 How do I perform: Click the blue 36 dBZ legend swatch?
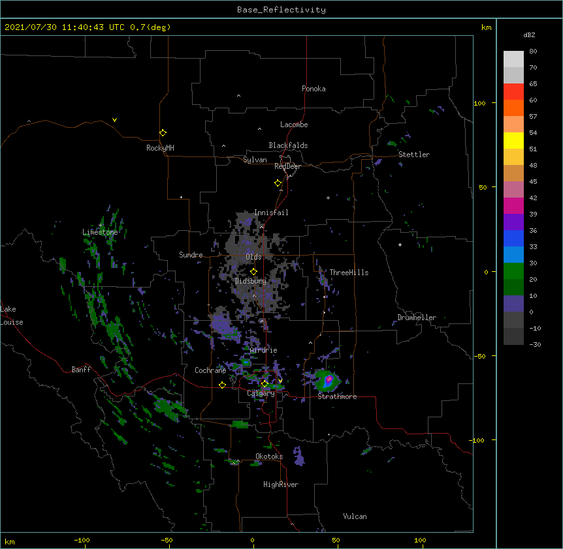(513, 239)
